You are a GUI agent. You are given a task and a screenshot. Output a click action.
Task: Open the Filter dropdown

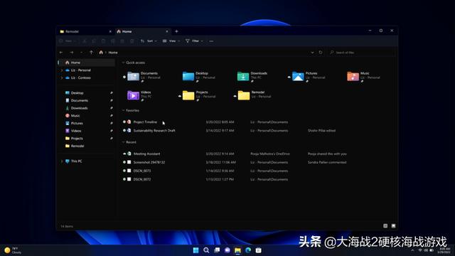(x=194, y=41)
